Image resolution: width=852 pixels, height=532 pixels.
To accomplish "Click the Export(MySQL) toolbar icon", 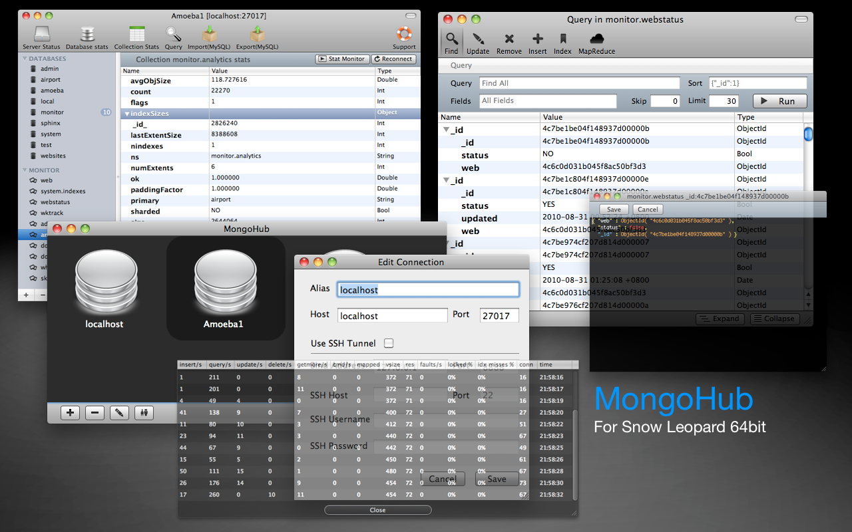I will (257, 35).
